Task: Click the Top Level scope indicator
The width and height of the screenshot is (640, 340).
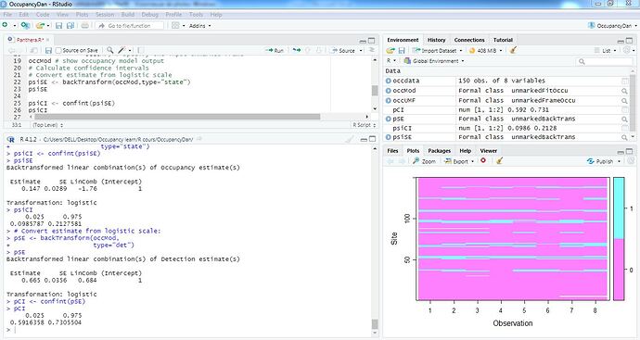Action: click(x=47, y=125)
